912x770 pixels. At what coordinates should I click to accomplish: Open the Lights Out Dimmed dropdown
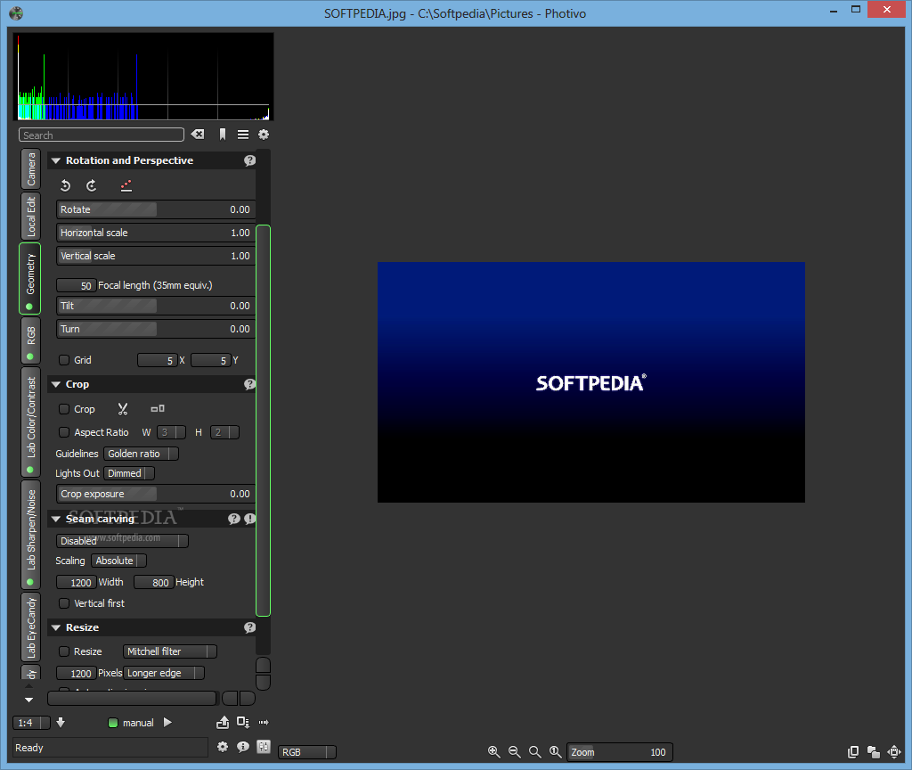(x=129, y=473)
